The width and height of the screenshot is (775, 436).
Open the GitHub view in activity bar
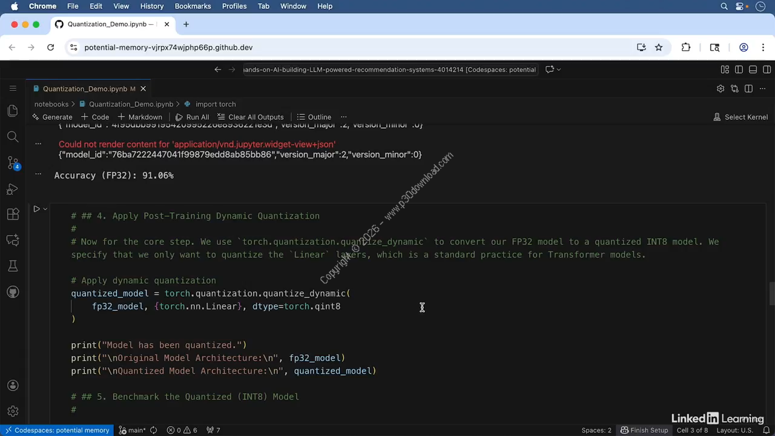(13, 292)
